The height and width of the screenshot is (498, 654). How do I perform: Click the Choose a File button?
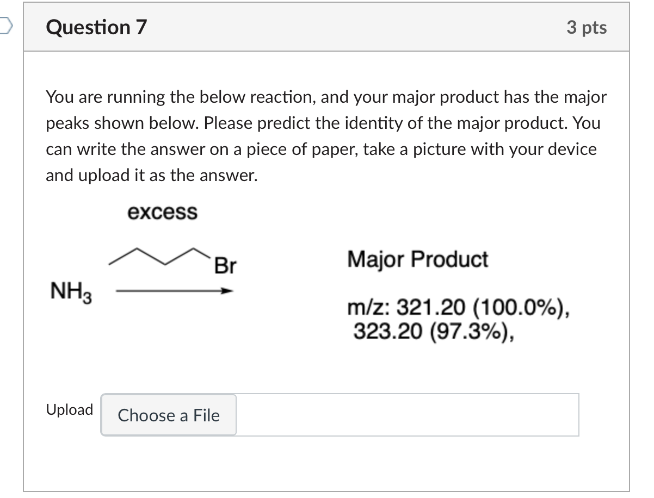(x=169, y=415)
